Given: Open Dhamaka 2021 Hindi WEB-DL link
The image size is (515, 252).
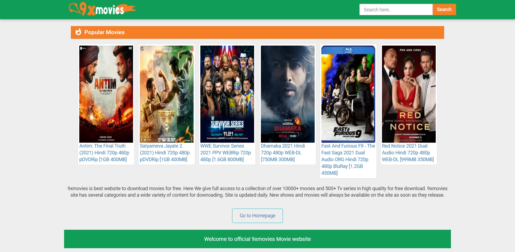Looking at the screenshot, I should coord(282,153).
